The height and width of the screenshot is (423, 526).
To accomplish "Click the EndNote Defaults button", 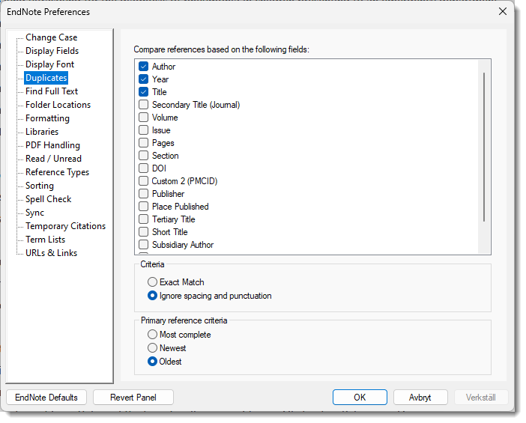I will click(x=46, y=398).
